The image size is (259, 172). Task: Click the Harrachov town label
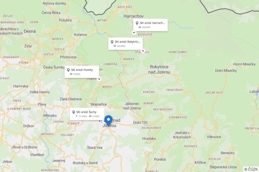coord(134,16)
